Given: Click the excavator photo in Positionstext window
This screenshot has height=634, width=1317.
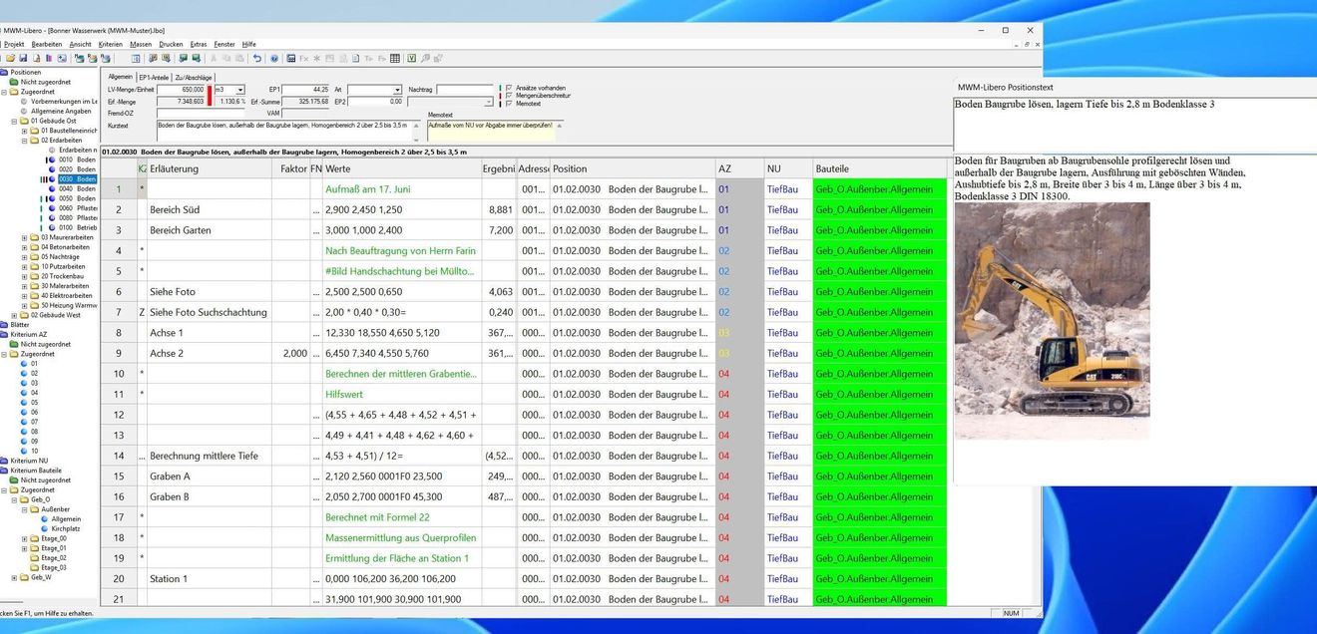Looking at the screenshot, I should coord(1052,321).
